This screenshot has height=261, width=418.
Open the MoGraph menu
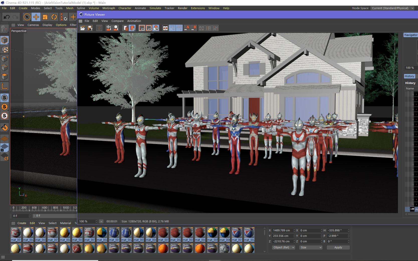(109, 8)
